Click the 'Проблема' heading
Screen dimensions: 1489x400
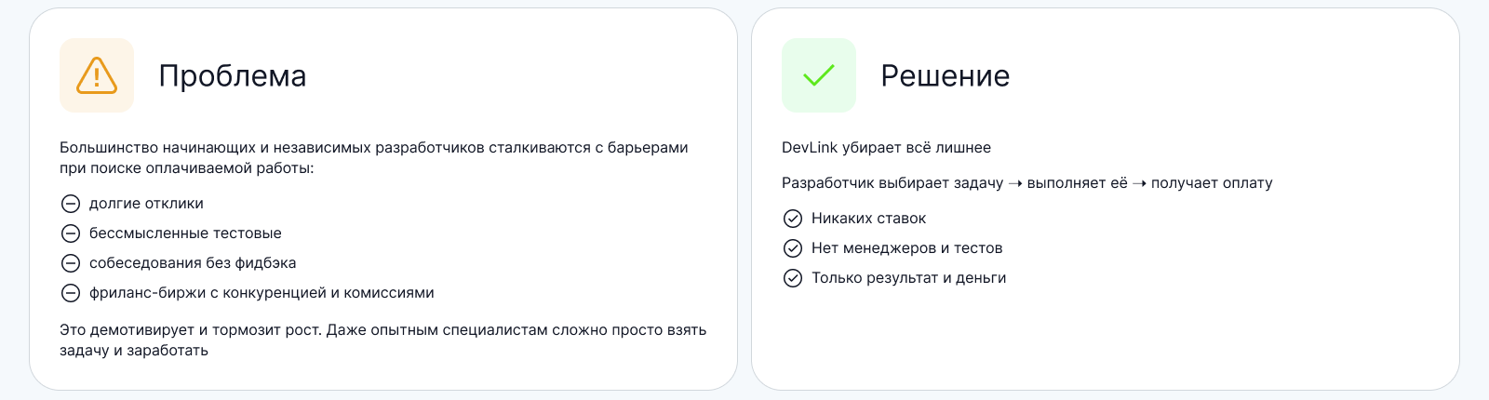pyautogui.click(x=233, y=76)
